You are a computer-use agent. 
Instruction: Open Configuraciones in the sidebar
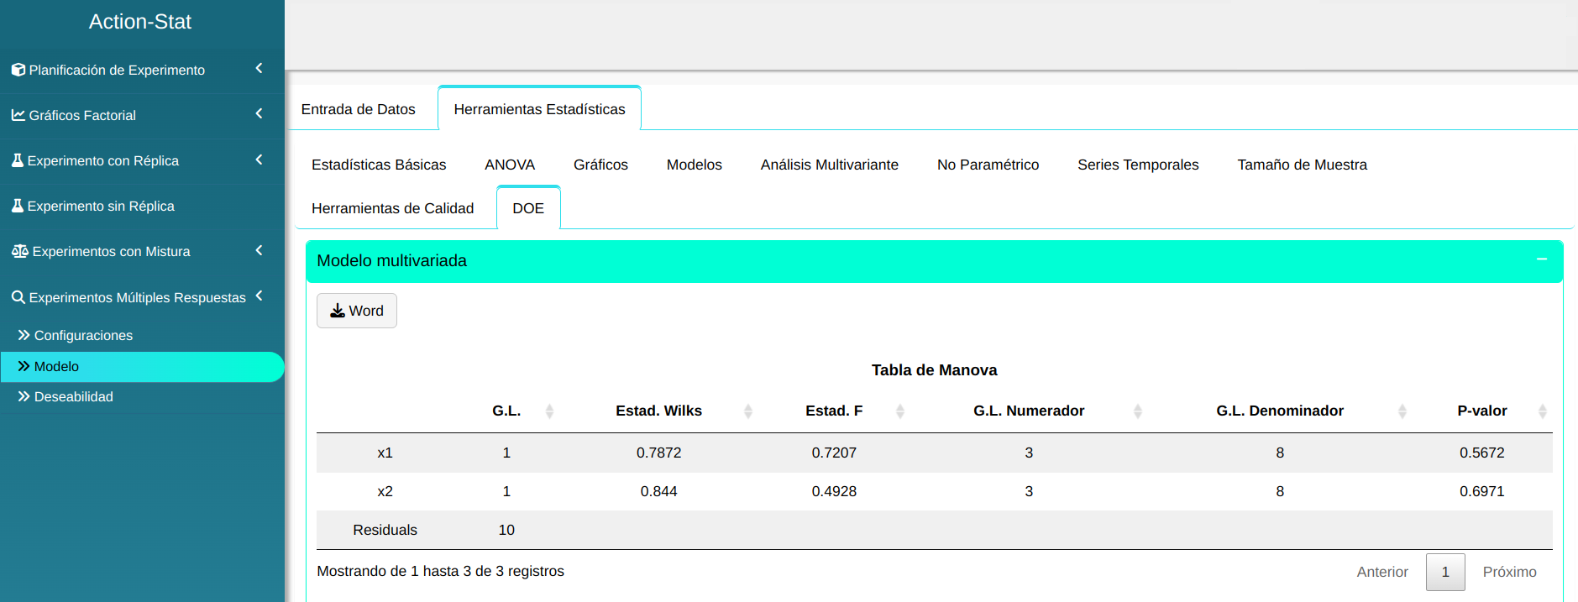[x=83, y=335]
